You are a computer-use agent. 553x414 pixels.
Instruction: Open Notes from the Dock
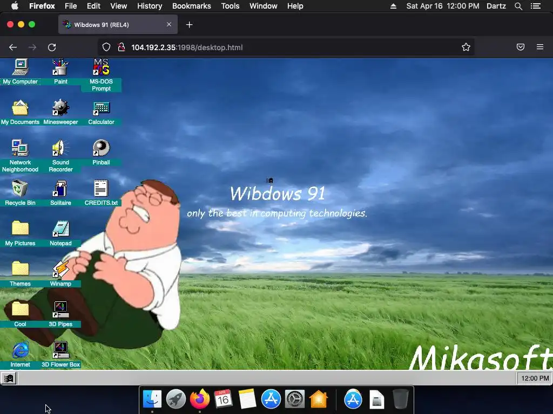pyautogui.click(x=247, y=399)
